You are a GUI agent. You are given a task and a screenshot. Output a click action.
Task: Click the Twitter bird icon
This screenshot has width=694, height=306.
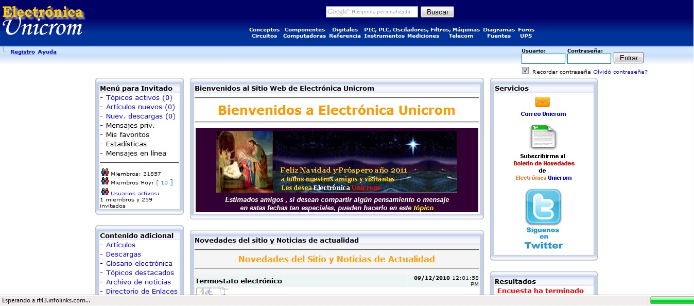coord(543,207)
